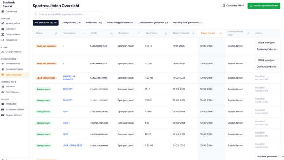This screenshot has width=284, height=160.
Task: Sort by UELN column arrows
Action: (x=111, y=33)
